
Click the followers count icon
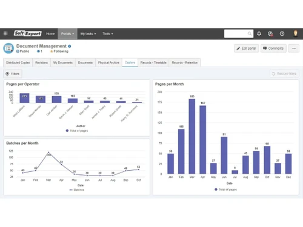coord(38,51)
